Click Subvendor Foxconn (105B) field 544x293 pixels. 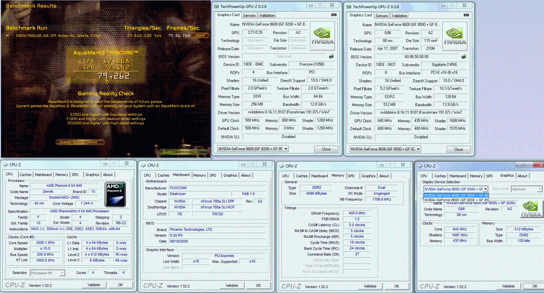pyautogui.click(x=312, y=64)
